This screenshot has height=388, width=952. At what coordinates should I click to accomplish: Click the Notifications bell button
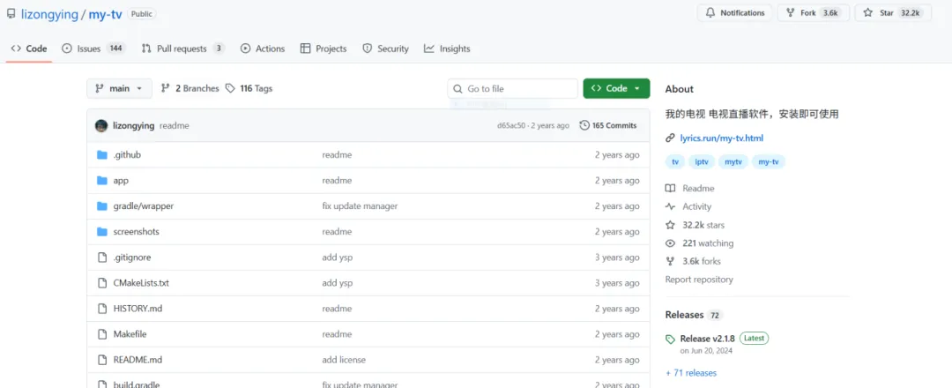tap(734, 12)
